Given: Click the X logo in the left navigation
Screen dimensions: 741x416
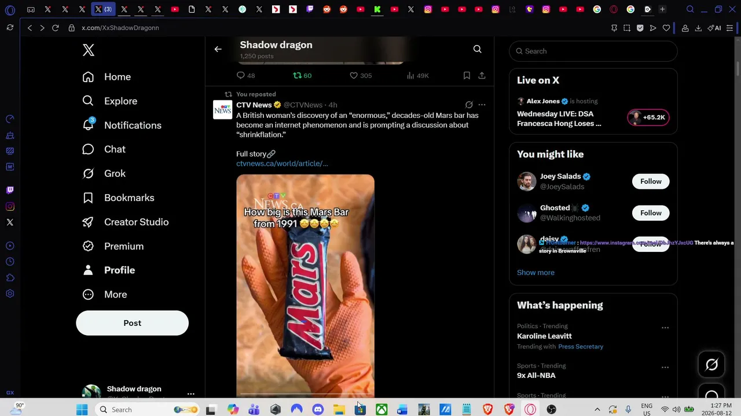Looking at the screenshot, I should pyautogui.click(x=89, y=50).
